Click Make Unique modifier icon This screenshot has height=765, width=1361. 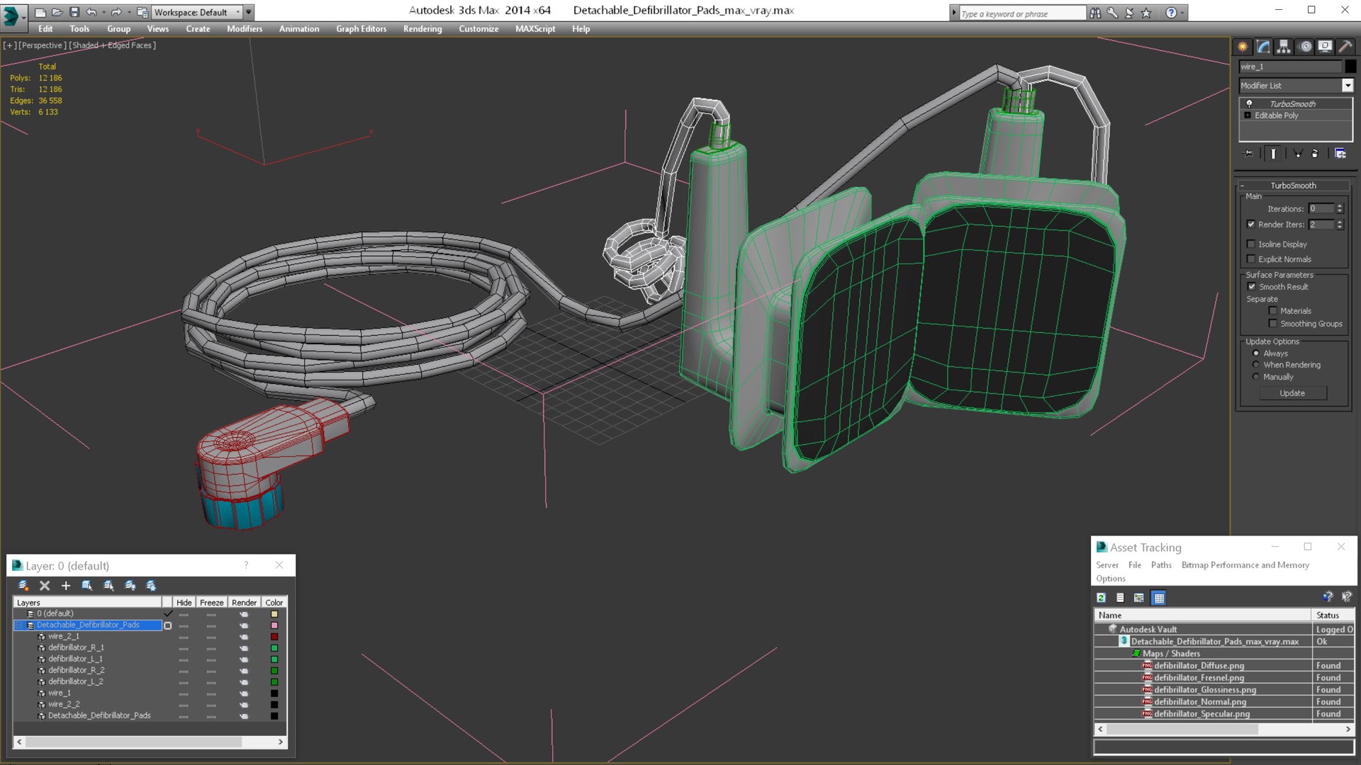click(x=1298, y=153)
